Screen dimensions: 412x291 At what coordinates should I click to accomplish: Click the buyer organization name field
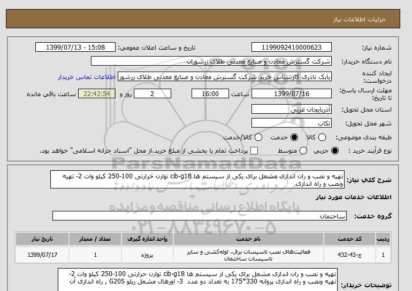211,61
